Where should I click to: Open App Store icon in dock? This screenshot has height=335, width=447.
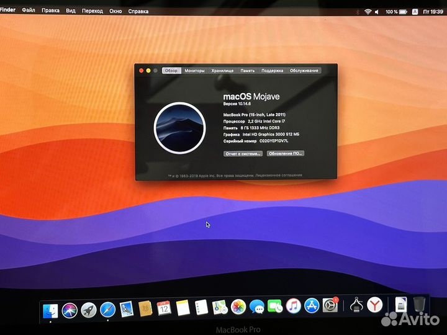[312, 306]
